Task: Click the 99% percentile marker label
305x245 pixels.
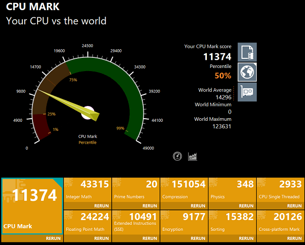Action: point(120,128)
